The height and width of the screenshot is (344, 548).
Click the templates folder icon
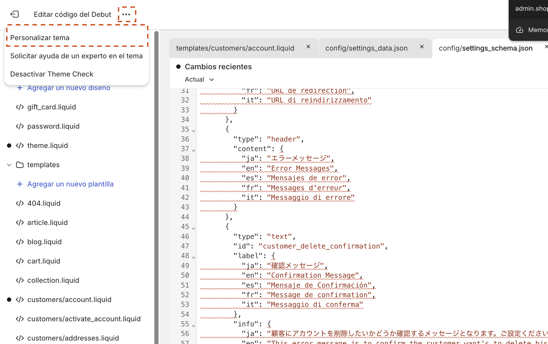tap(20, 165)
